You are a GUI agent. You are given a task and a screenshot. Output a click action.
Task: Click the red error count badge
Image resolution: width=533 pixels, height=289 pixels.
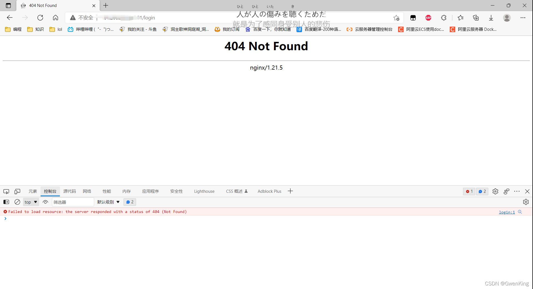(469, 191)
